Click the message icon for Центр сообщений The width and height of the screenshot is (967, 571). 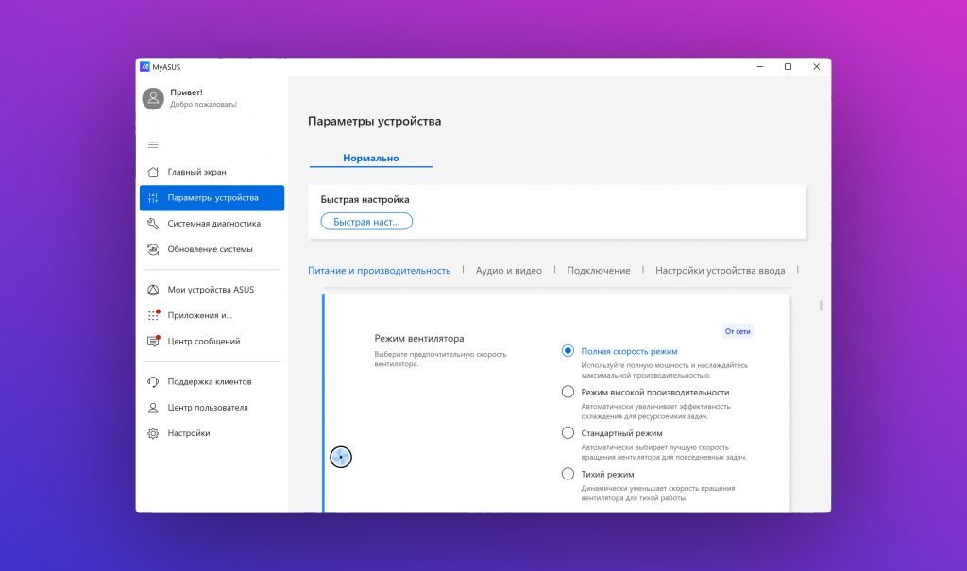(x=153, y=341)
